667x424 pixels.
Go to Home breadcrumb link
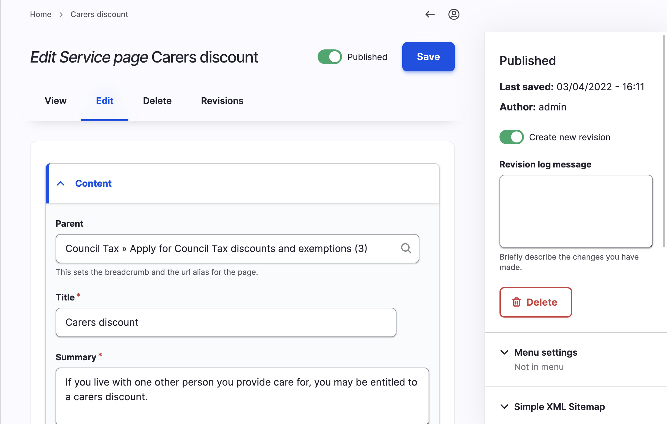point(41,14)
